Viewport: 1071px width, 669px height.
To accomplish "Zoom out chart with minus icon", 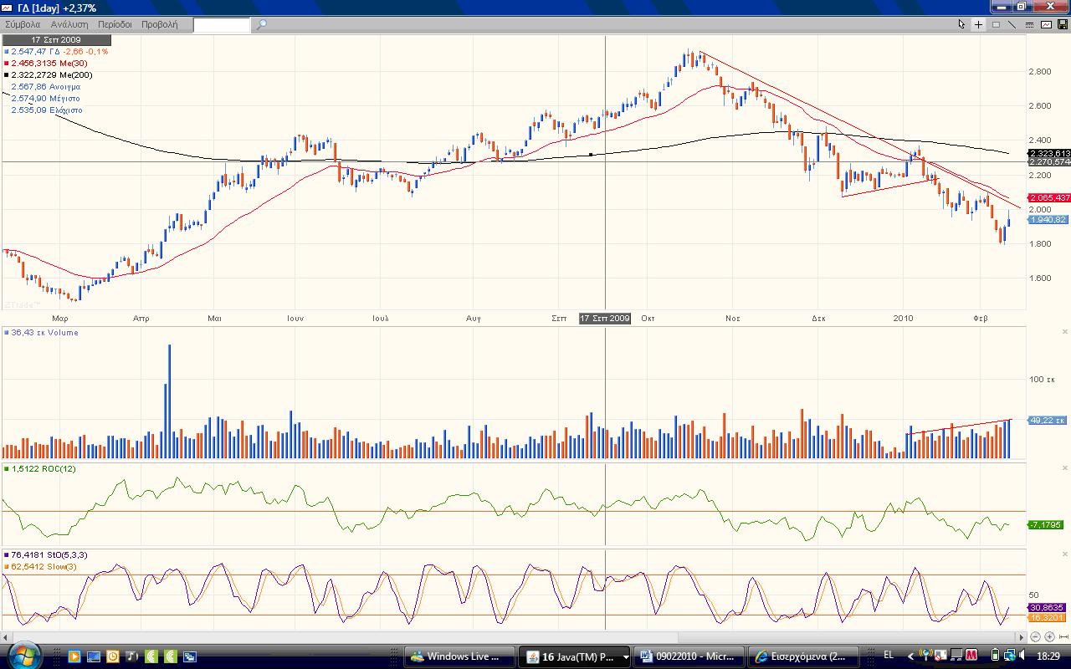I will tap(1038, 637).
